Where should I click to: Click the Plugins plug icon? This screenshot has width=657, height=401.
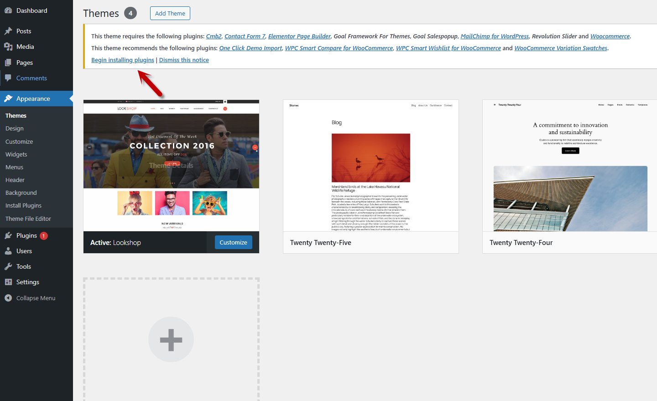coord(8,235)
